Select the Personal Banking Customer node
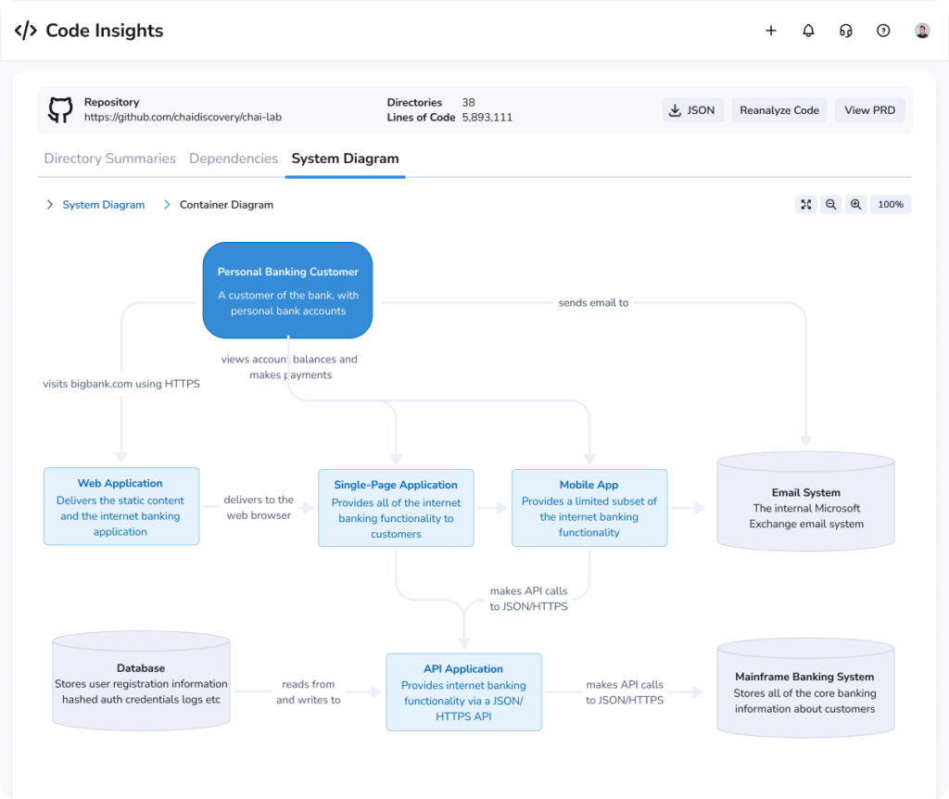This screenshot has height=799, width=949. click(287, 290)
